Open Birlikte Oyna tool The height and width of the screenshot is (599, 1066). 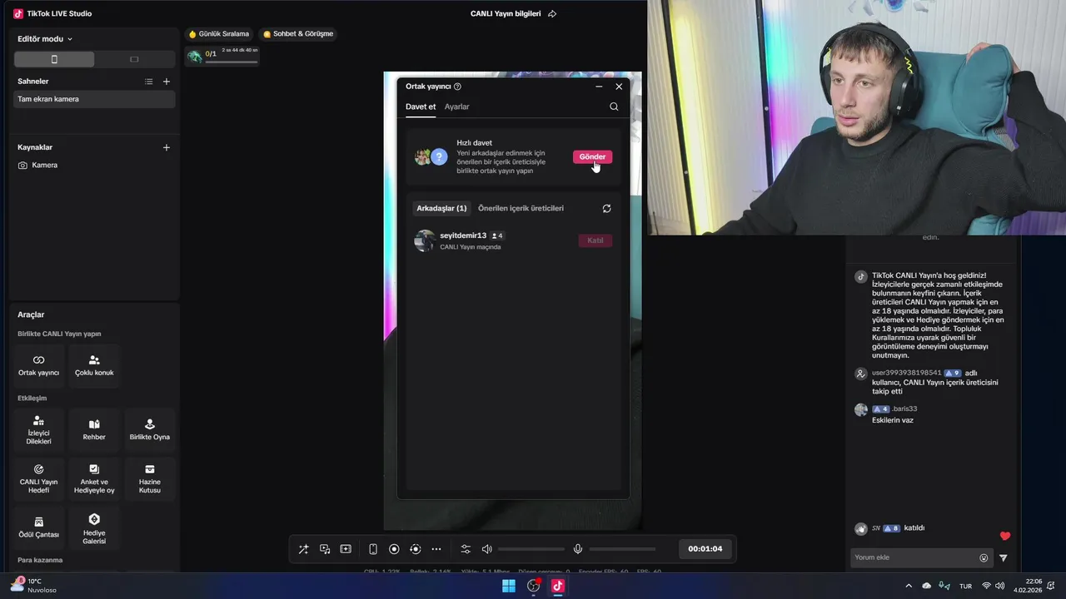click(x=150, y=430)
